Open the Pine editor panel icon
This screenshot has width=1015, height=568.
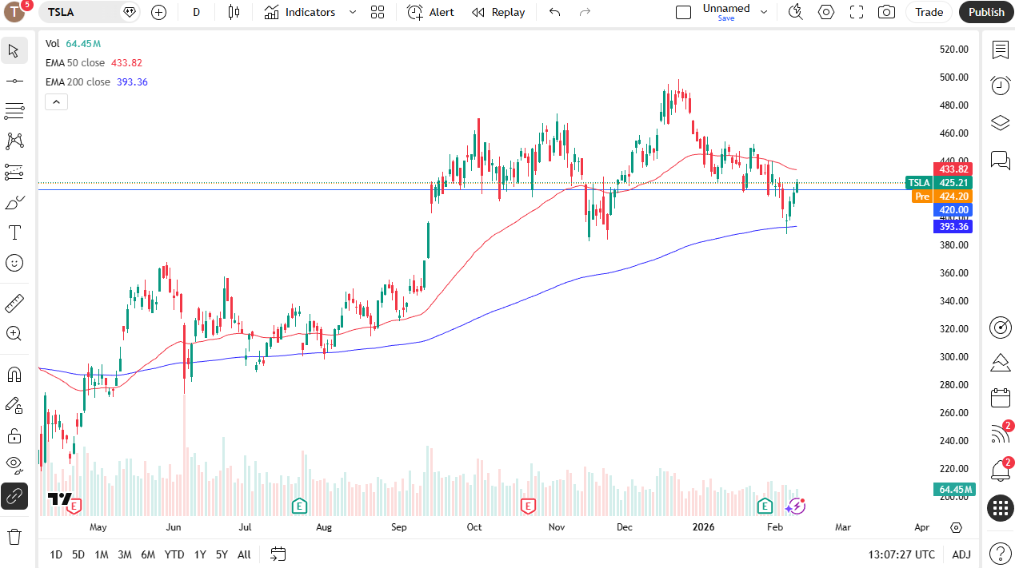coord(1000,363)
